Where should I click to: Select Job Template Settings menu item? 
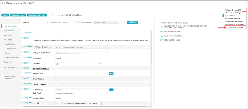[x=233, y=13]
